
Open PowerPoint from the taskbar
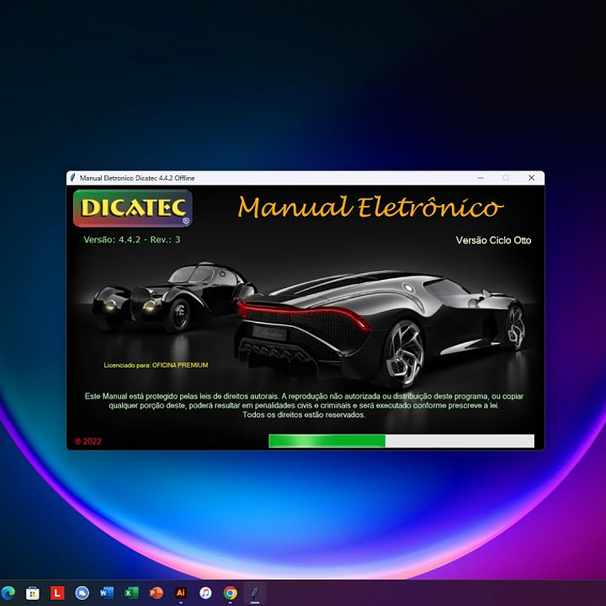click(x=156, y=592)
